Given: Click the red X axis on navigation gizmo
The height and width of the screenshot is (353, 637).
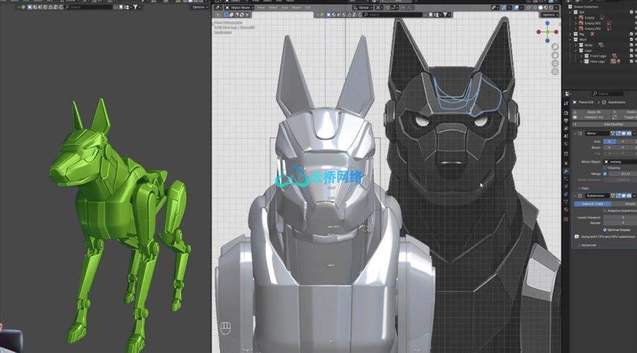Looking at the screenshot, I should point(557,31).
